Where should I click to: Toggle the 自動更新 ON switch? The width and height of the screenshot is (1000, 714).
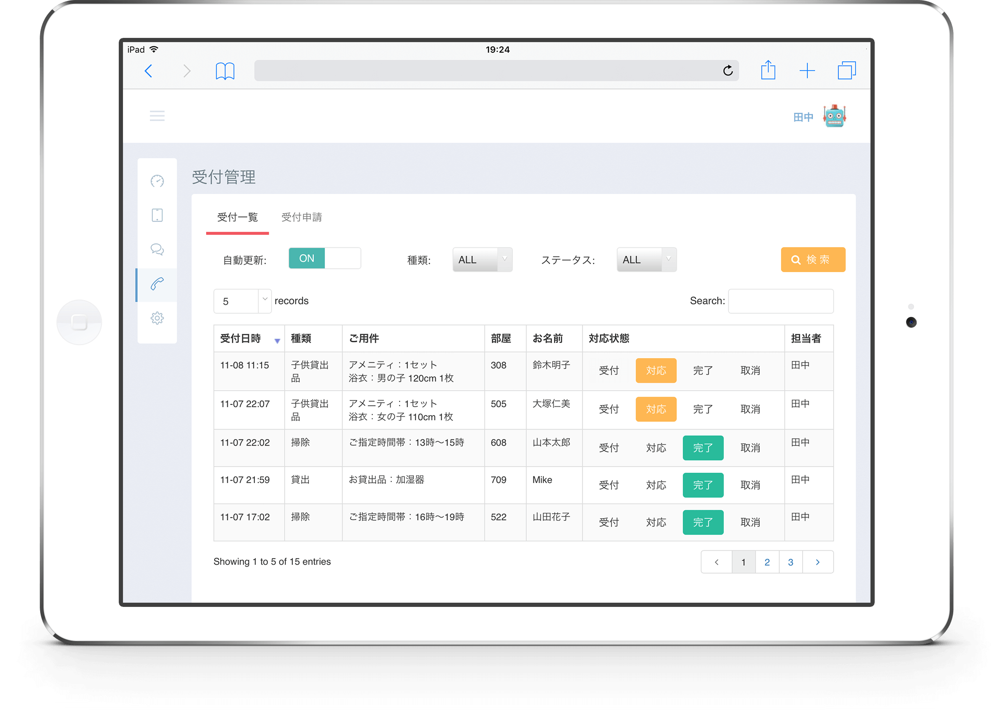[x=324, y=259]
